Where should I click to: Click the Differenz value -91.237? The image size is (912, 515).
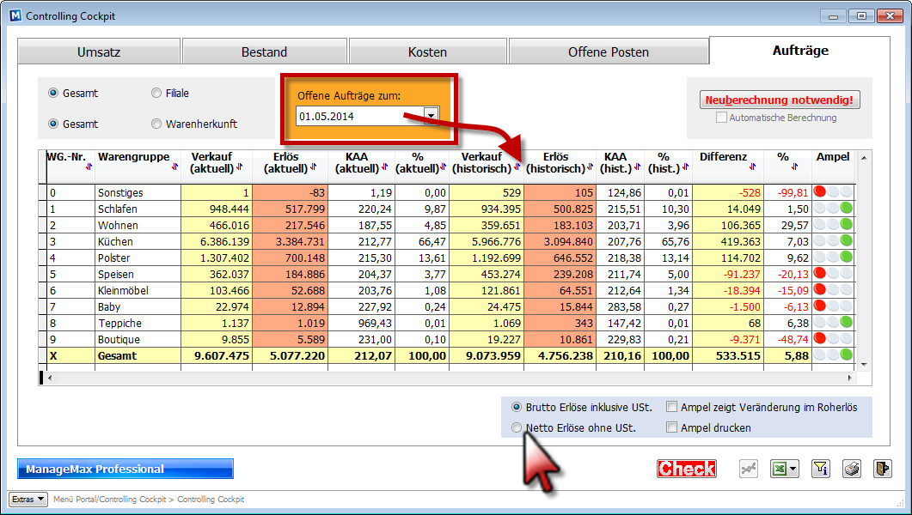pos(727,274)
